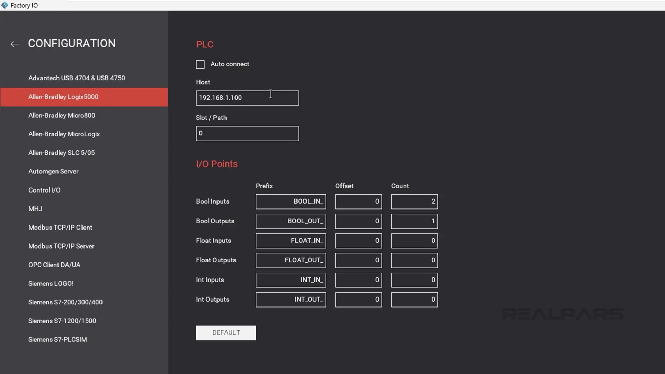This screenshot has height=374, width=665.
Task: Select OPC Client DA/UA driver
Action: (84, 265)
